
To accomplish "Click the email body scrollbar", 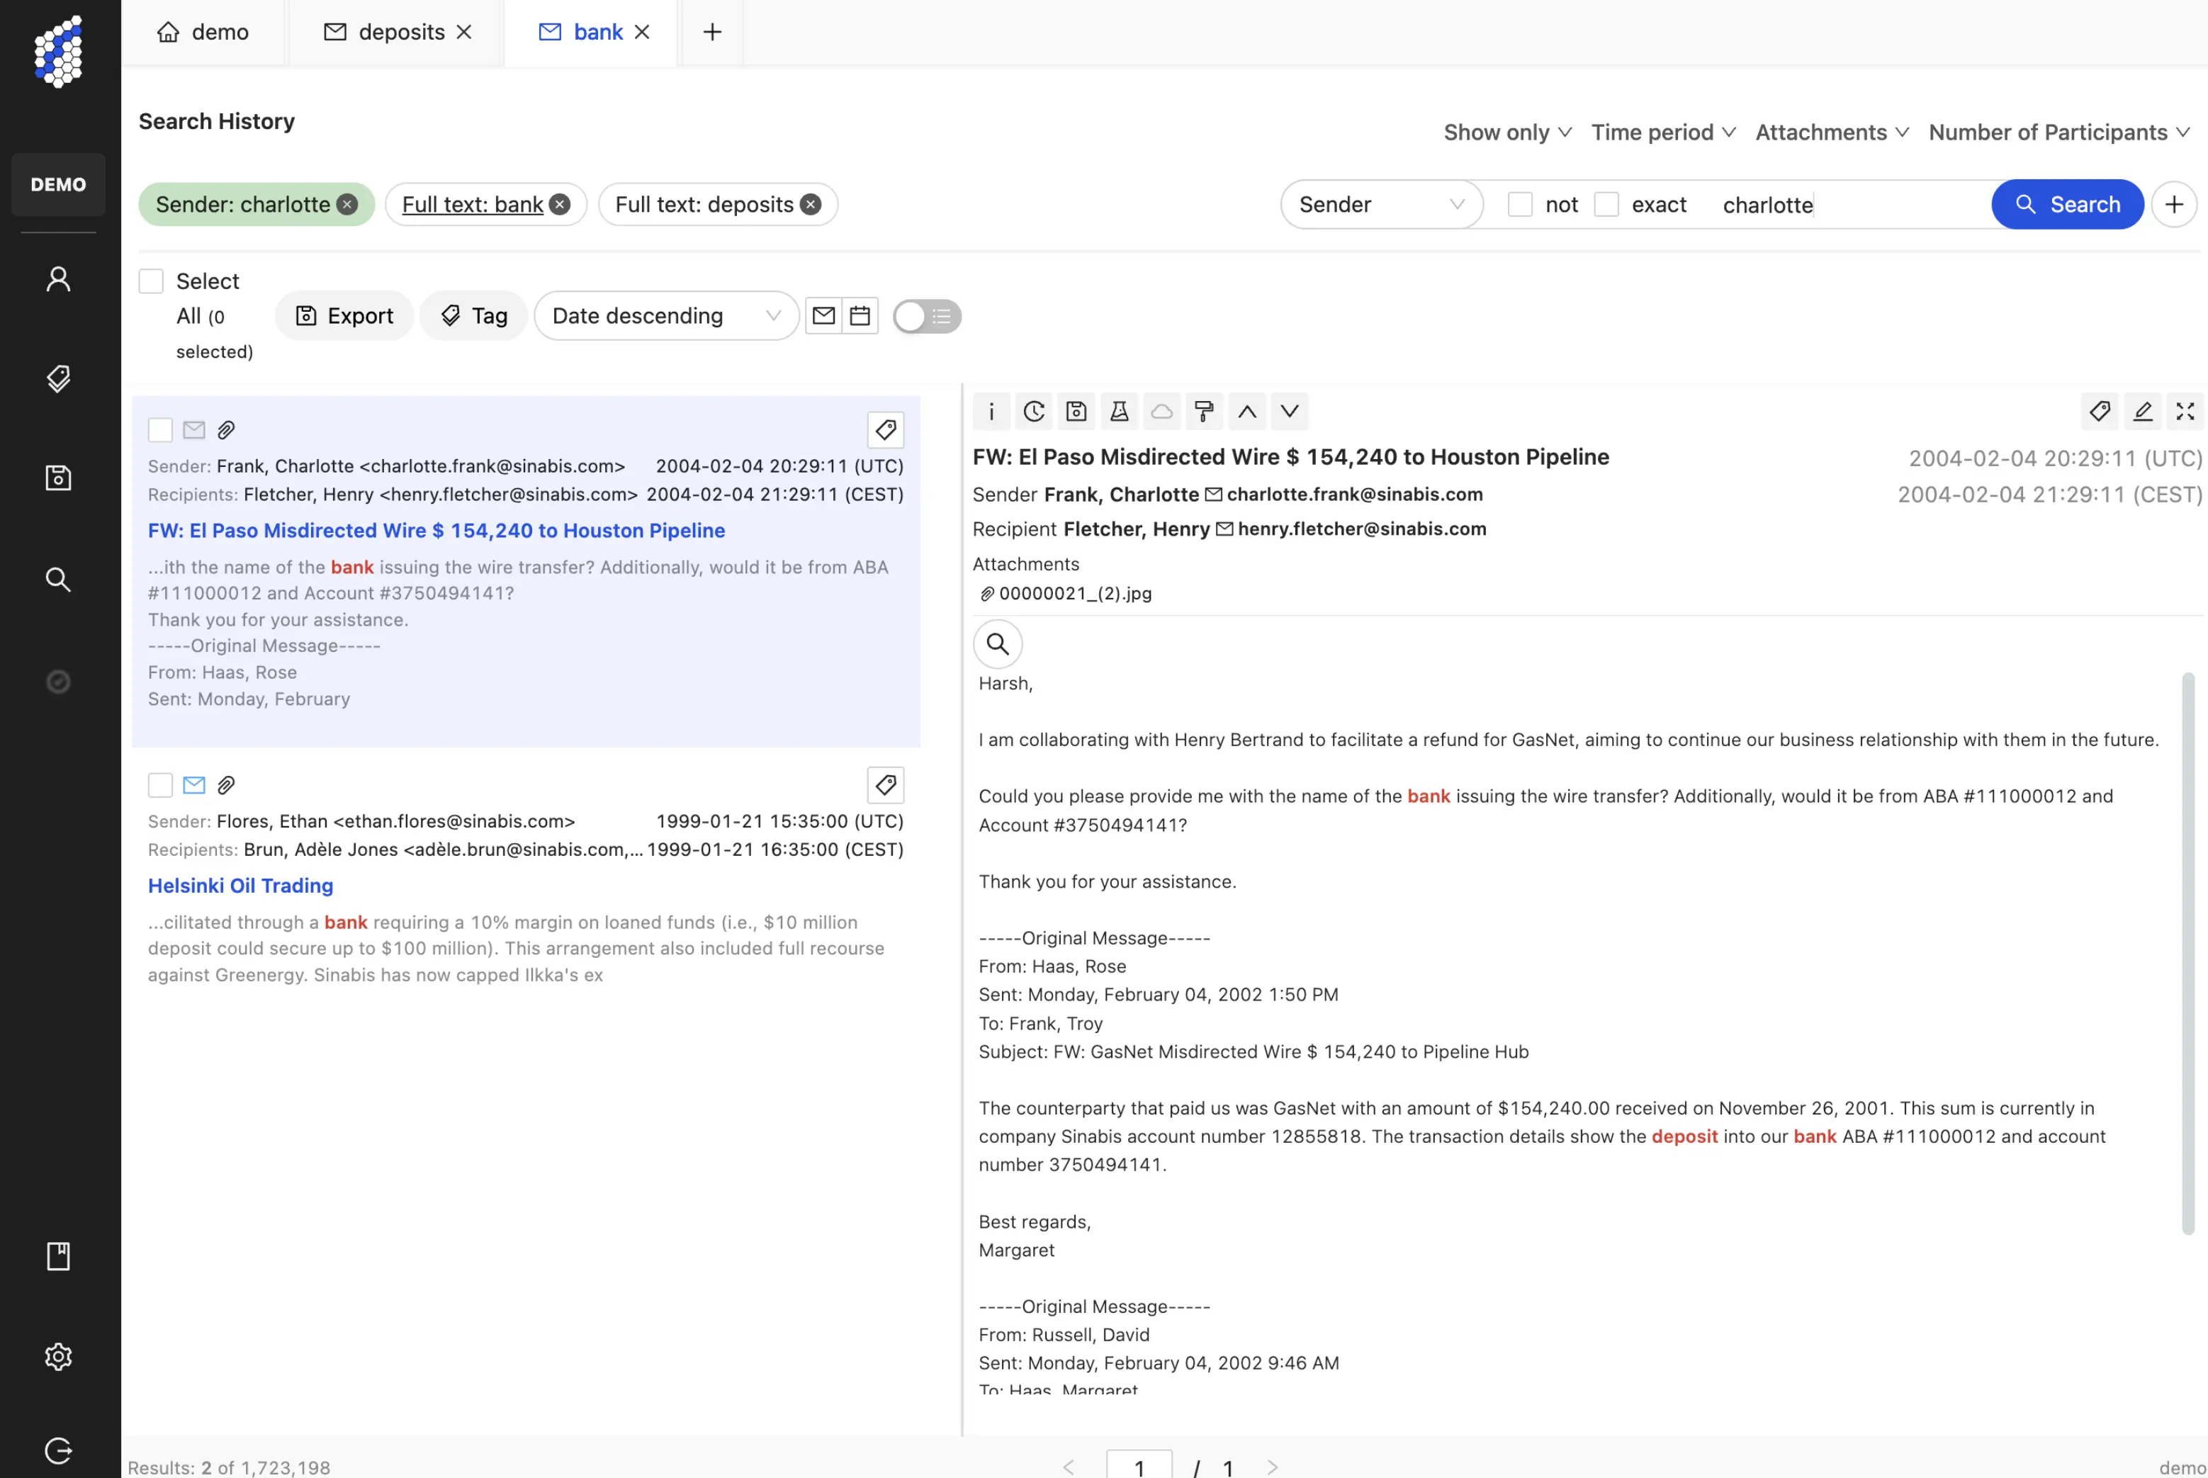I will click(x=2187, y=952).
